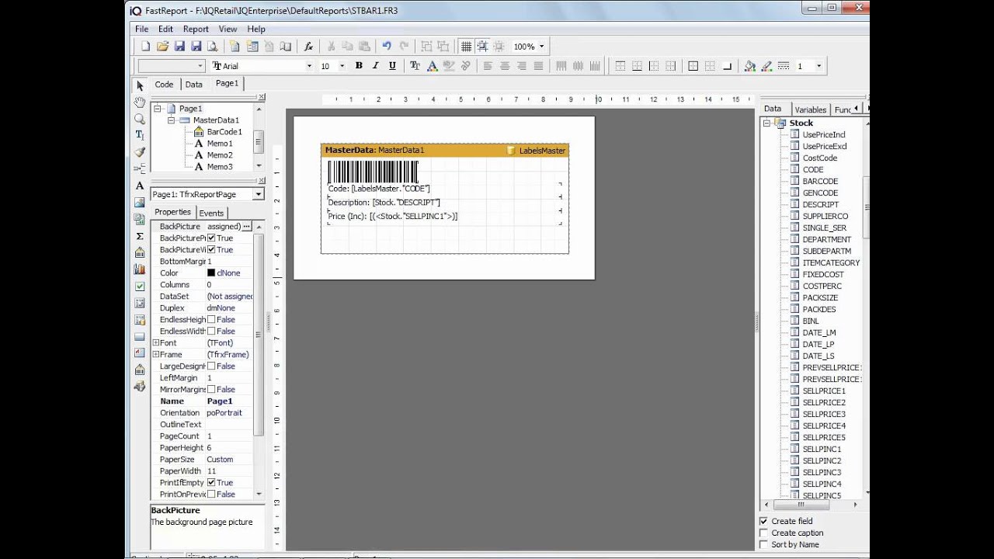Apply all frame lines icon
Image resolution: width=994 pixels, height=559 pixels.
(x=693, y=66)
